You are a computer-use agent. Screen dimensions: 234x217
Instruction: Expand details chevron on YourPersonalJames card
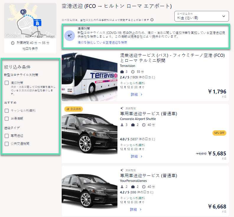pos(140,210)
